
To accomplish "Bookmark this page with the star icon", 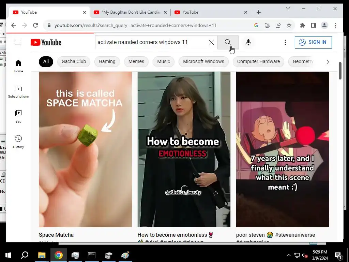I will point(289,25).
